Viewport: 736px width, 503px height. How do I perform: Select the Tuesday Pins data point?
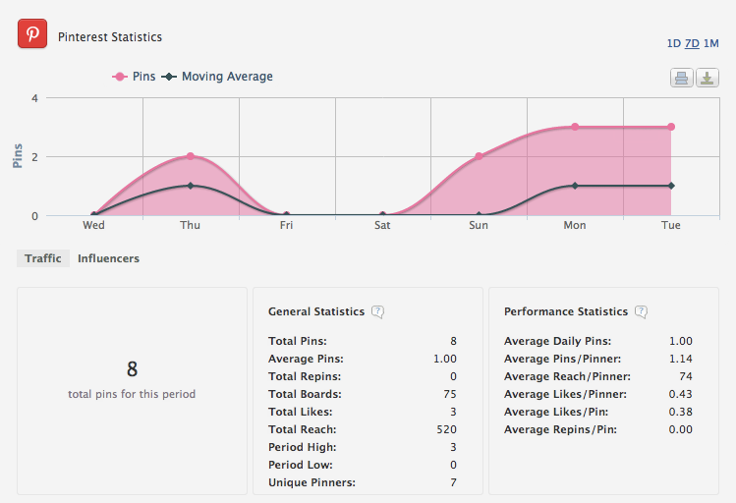[x=671, y=127]
